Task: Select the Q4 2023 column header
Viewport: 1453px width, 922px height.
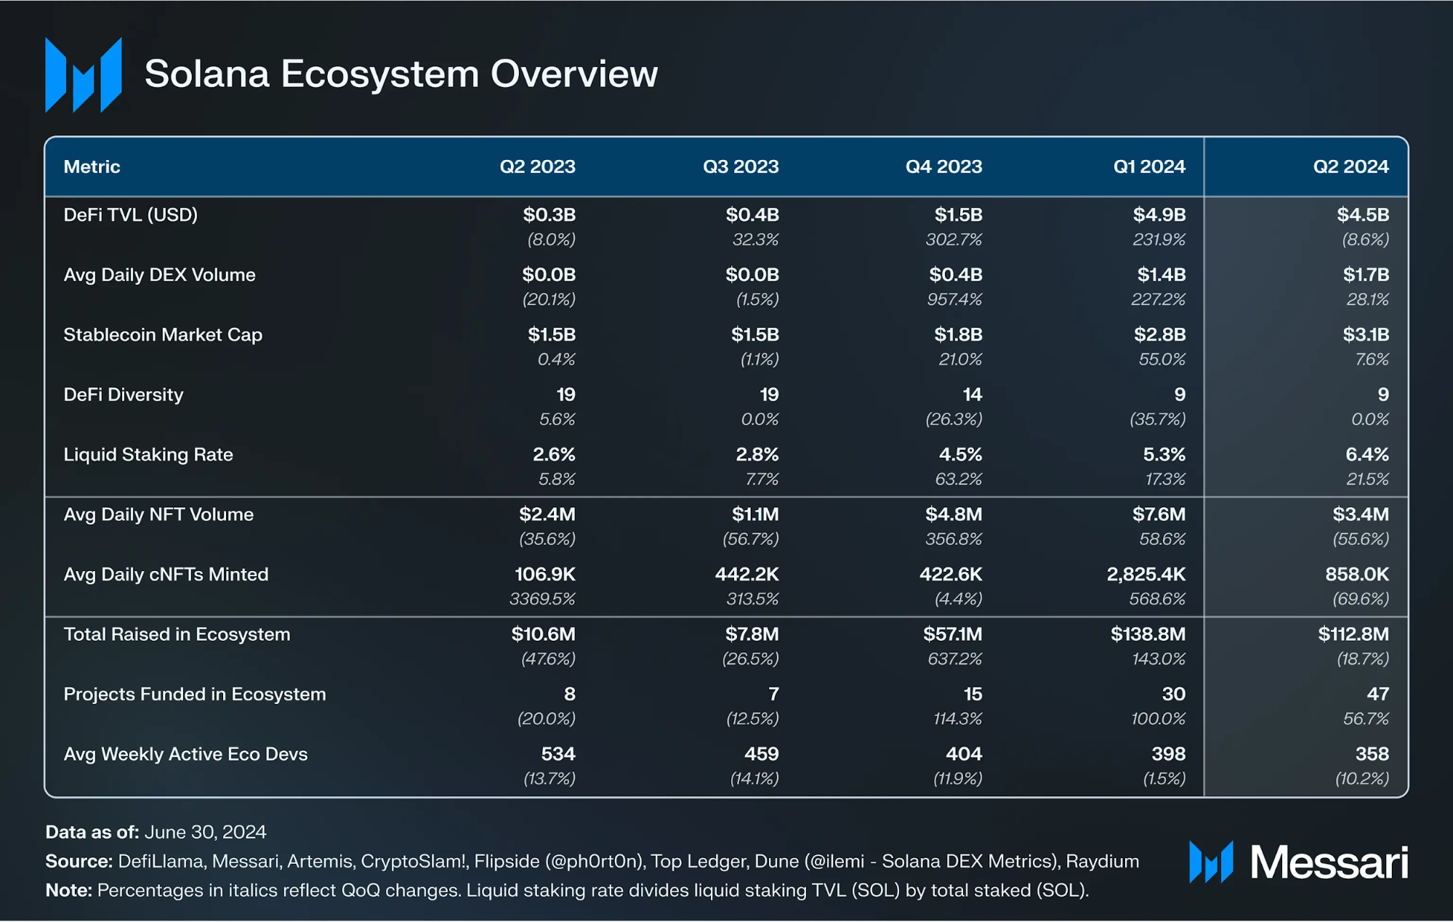Action: [x=943, y=167]
